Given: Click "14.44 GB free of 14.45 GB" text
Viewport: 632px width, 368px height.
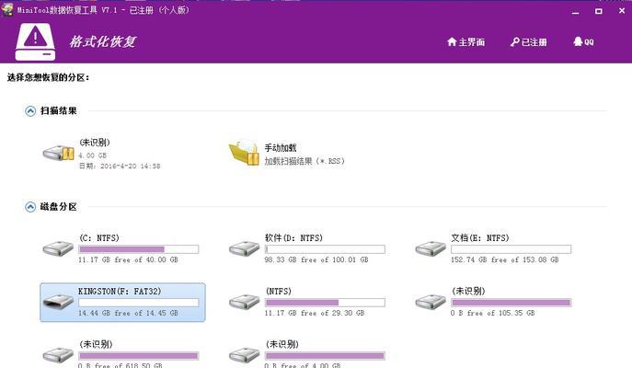Looking at the screenshot, I should point(128,313).
